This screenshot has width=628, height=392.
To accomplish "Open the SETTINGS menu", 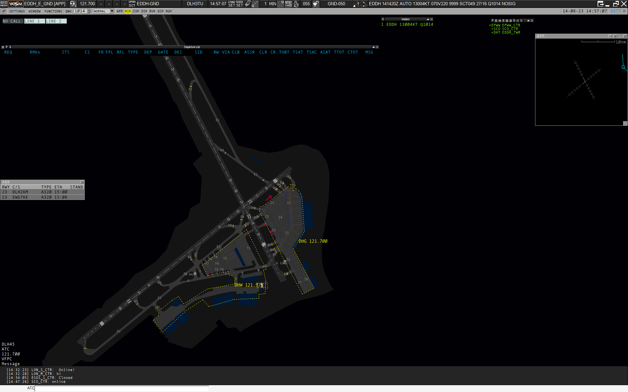I will pyautogui.click(x=17, y=11).
